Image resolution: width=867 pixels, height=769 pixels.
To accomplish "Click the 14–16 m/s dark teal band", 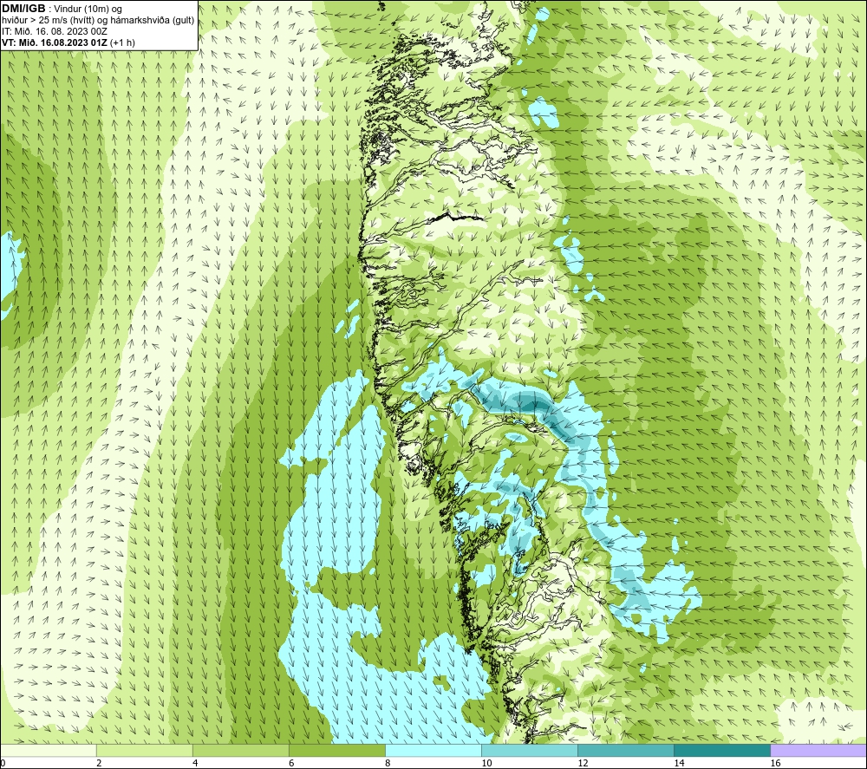I will click(x=722, y=750).
